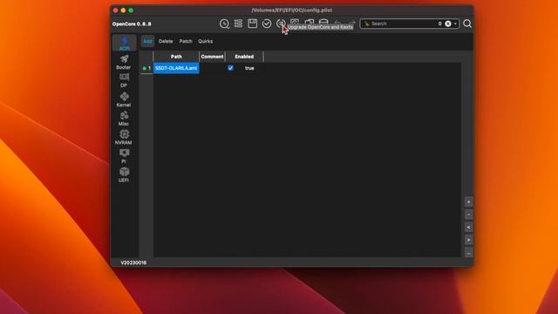
Task: Click the Path column header
Action: [x=176, y=57]
